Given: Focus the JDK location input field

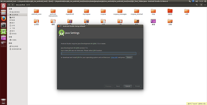Looking at the screenshot, I should coord(98,53).
